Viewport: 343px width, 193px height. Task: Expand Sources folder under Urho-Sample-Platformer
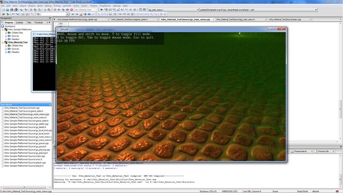click(x=6, y=36)
